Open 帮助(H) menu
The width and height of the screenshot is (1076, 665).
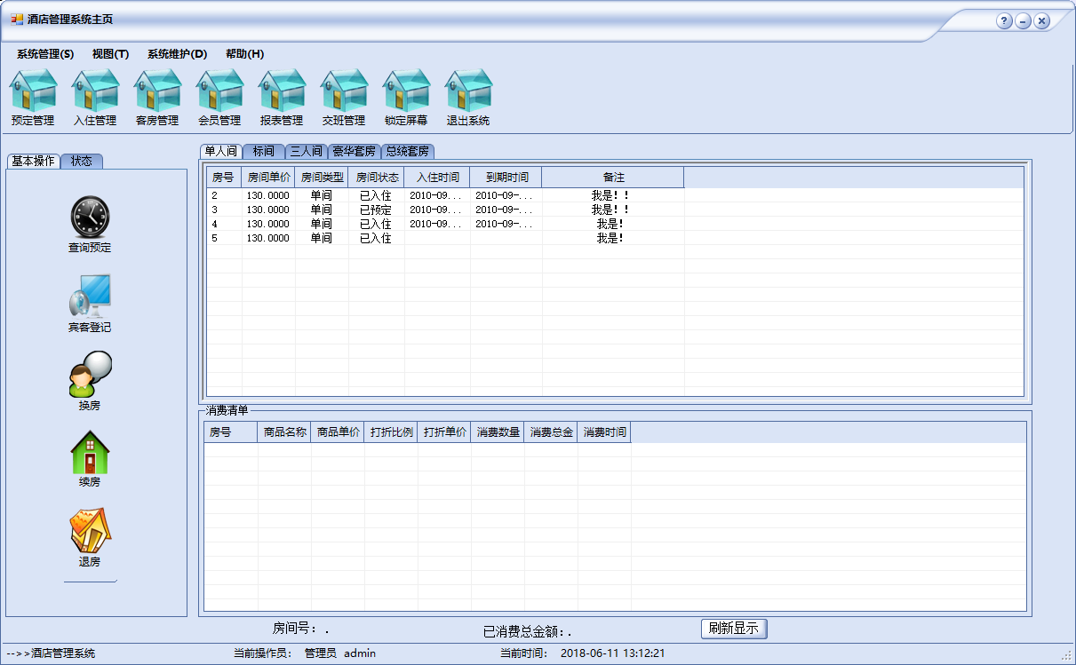[x=244, y=53]
